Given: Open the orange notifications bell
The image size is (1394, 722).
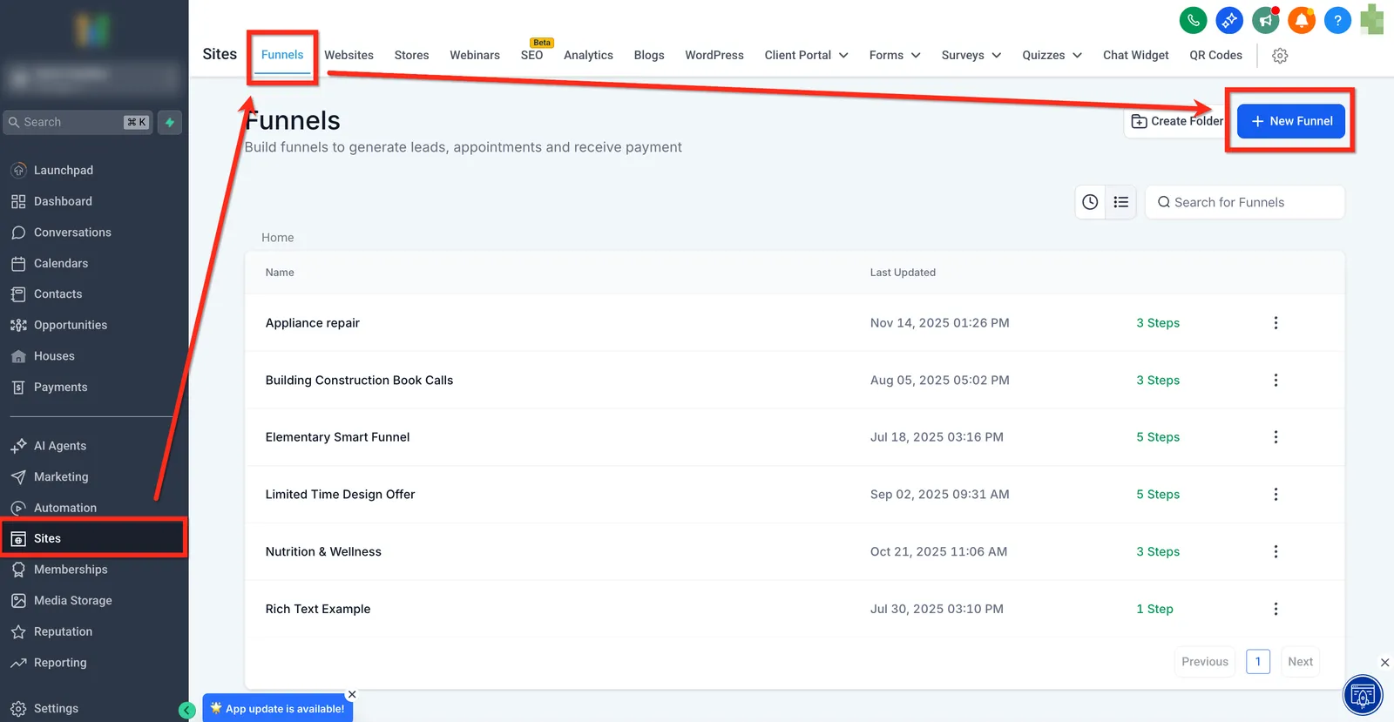Looking at the screenshot, I should [x=1302, y=20].
